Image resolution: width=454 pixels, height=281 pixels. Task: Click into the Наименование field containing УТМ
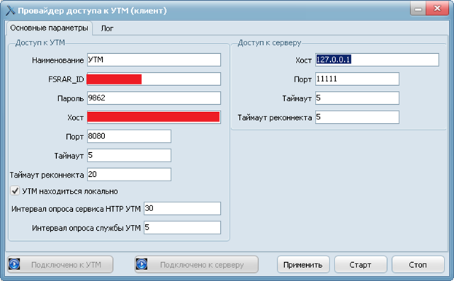pos(154,60)
